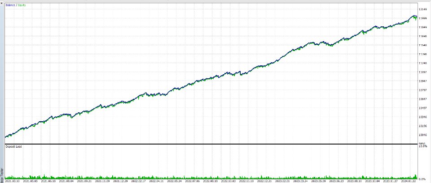
Task: Click the 2023.08.10 date on the time axis
Action: pos(354,181)
